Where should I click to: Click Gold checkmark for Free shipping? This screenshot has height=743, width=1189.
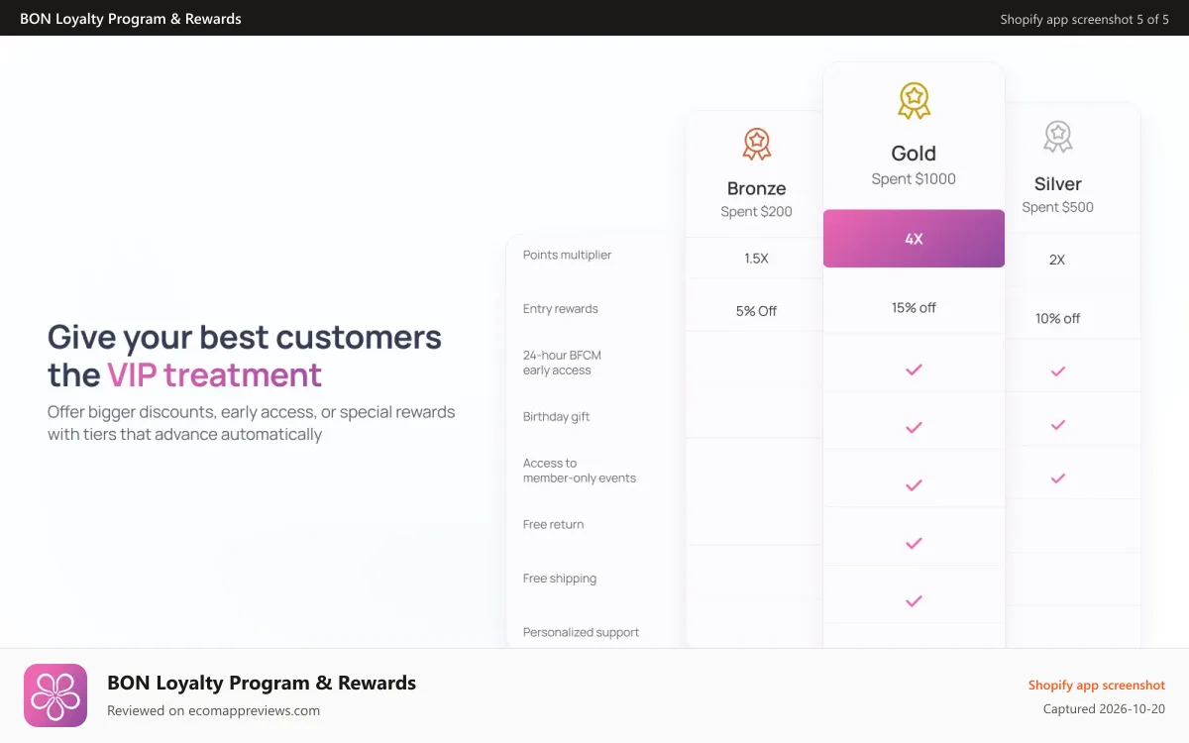pos(914,600)
